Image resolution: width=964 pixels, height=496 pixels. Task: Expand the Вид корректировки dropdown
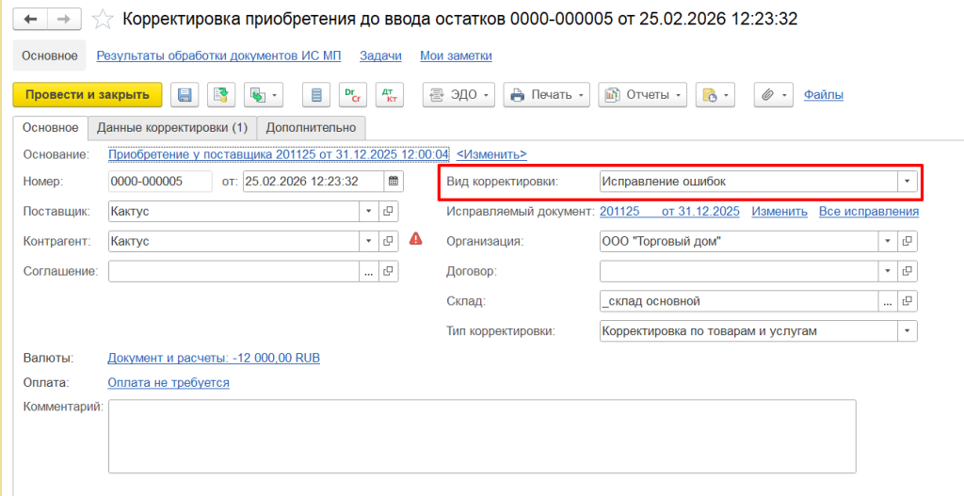(x=907, y=182)
